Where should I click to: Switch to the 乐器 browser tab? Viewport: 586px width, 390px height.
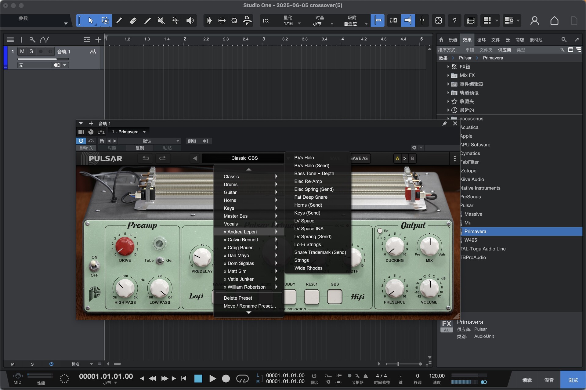(453, 40)
